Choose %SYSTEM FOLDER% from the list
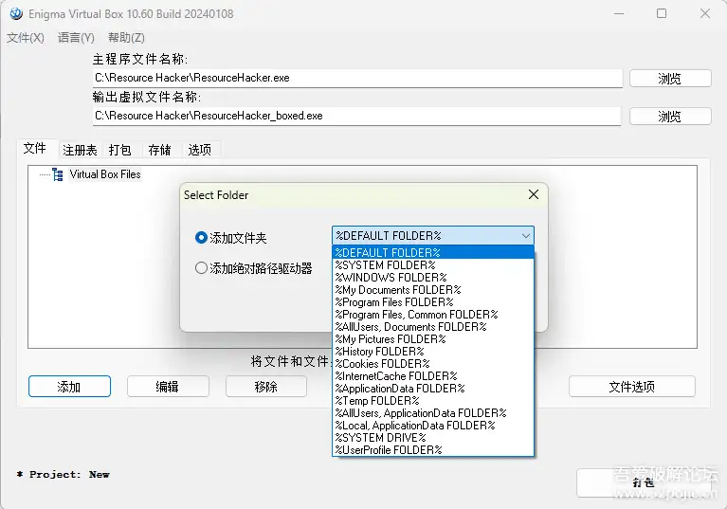The width and height of the screenshot is (727, 509). [x=433, y=265]
